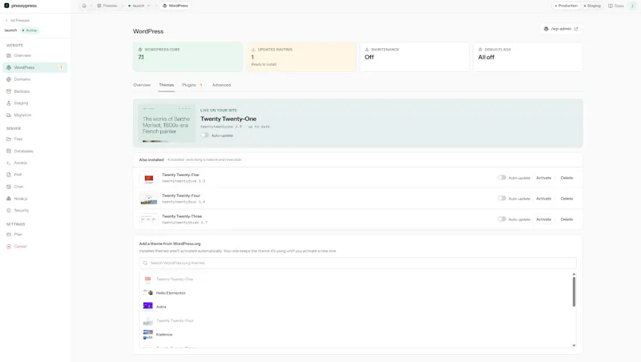Open the Themes tab
Viewport: 641px width, 362px height.
(167, 85)
